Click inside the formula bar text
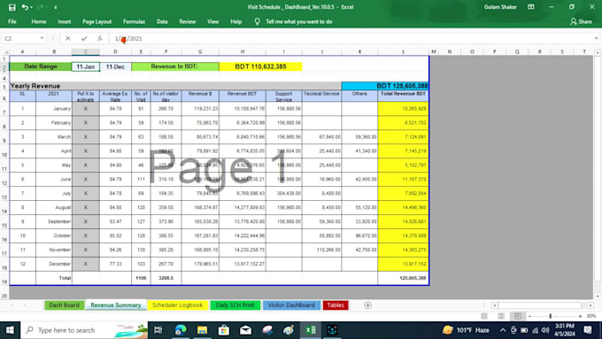Image resolution: width=602 pixels, height=339 pixels. coord(128,38)
